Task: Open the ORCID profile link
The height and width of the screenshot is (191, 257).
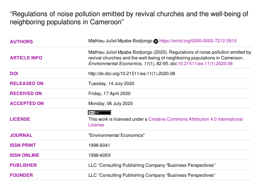Action: coord(198,41)
